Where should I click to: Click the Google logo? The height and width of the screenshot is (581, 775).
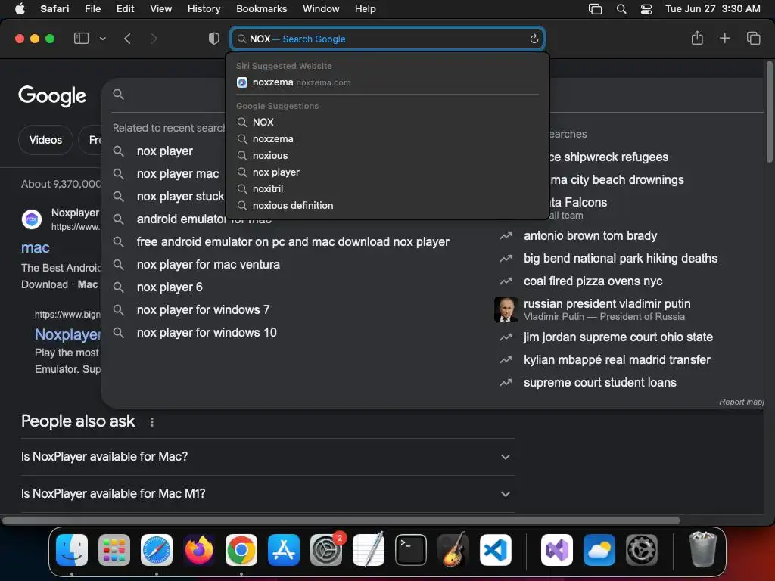pos(52,95)
